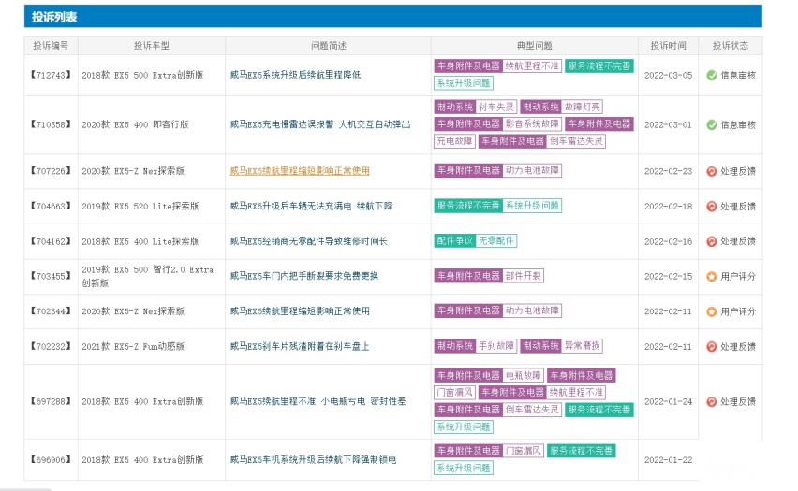Open complaint 威马EX5系统升级后续航里程降低
Image resolution: width=798 pixels, height=491 pixels.
click(x=295, y=75)
